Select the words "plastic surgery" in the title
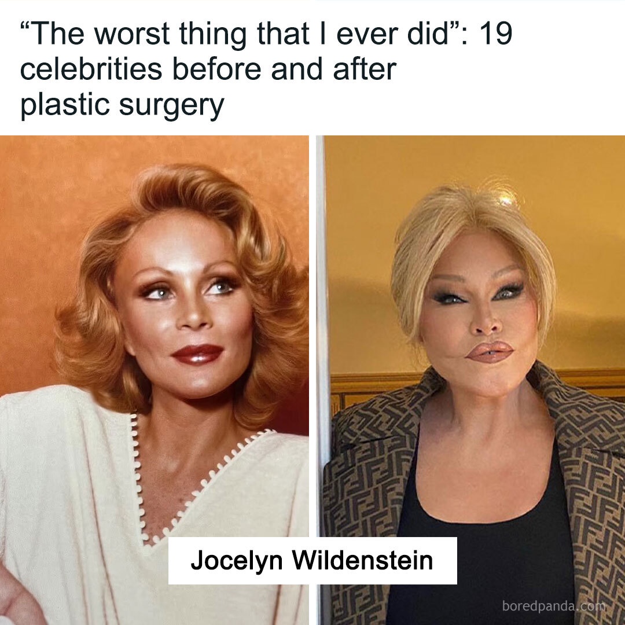This screenshot has width=625, height=625. [122, 105]
